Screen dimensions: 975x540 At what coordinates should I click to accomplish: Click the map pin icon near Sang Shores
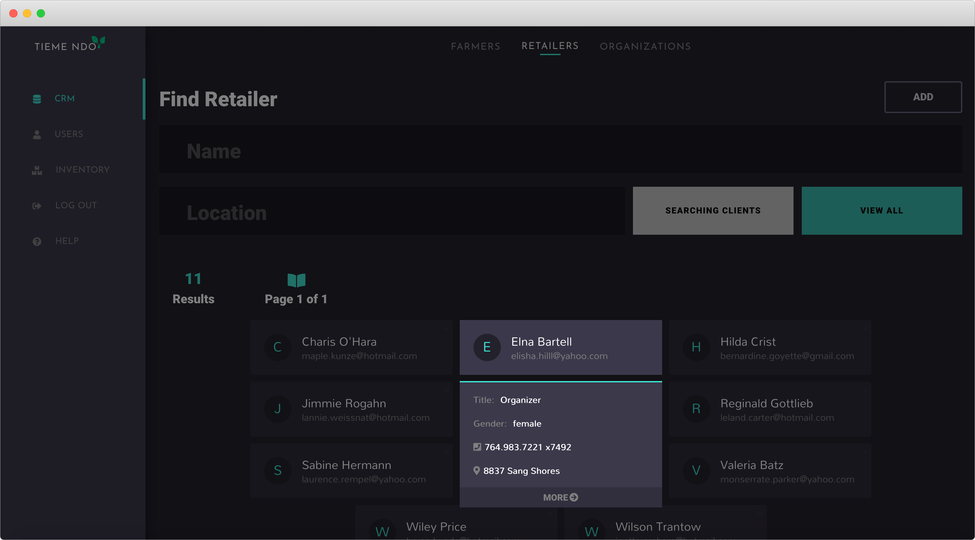[x=477, y=470]
